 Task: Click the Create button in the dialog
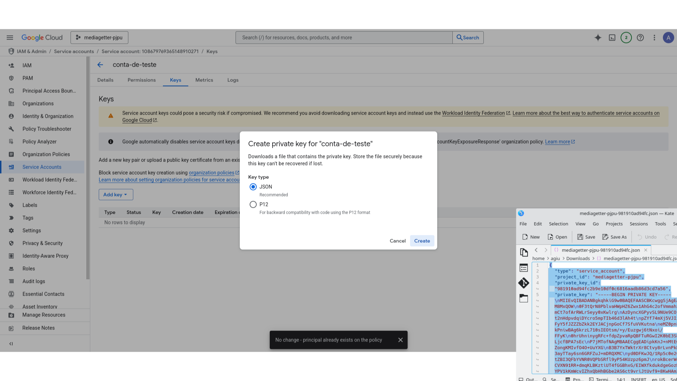pyautogui.click(x=422, y=241)
